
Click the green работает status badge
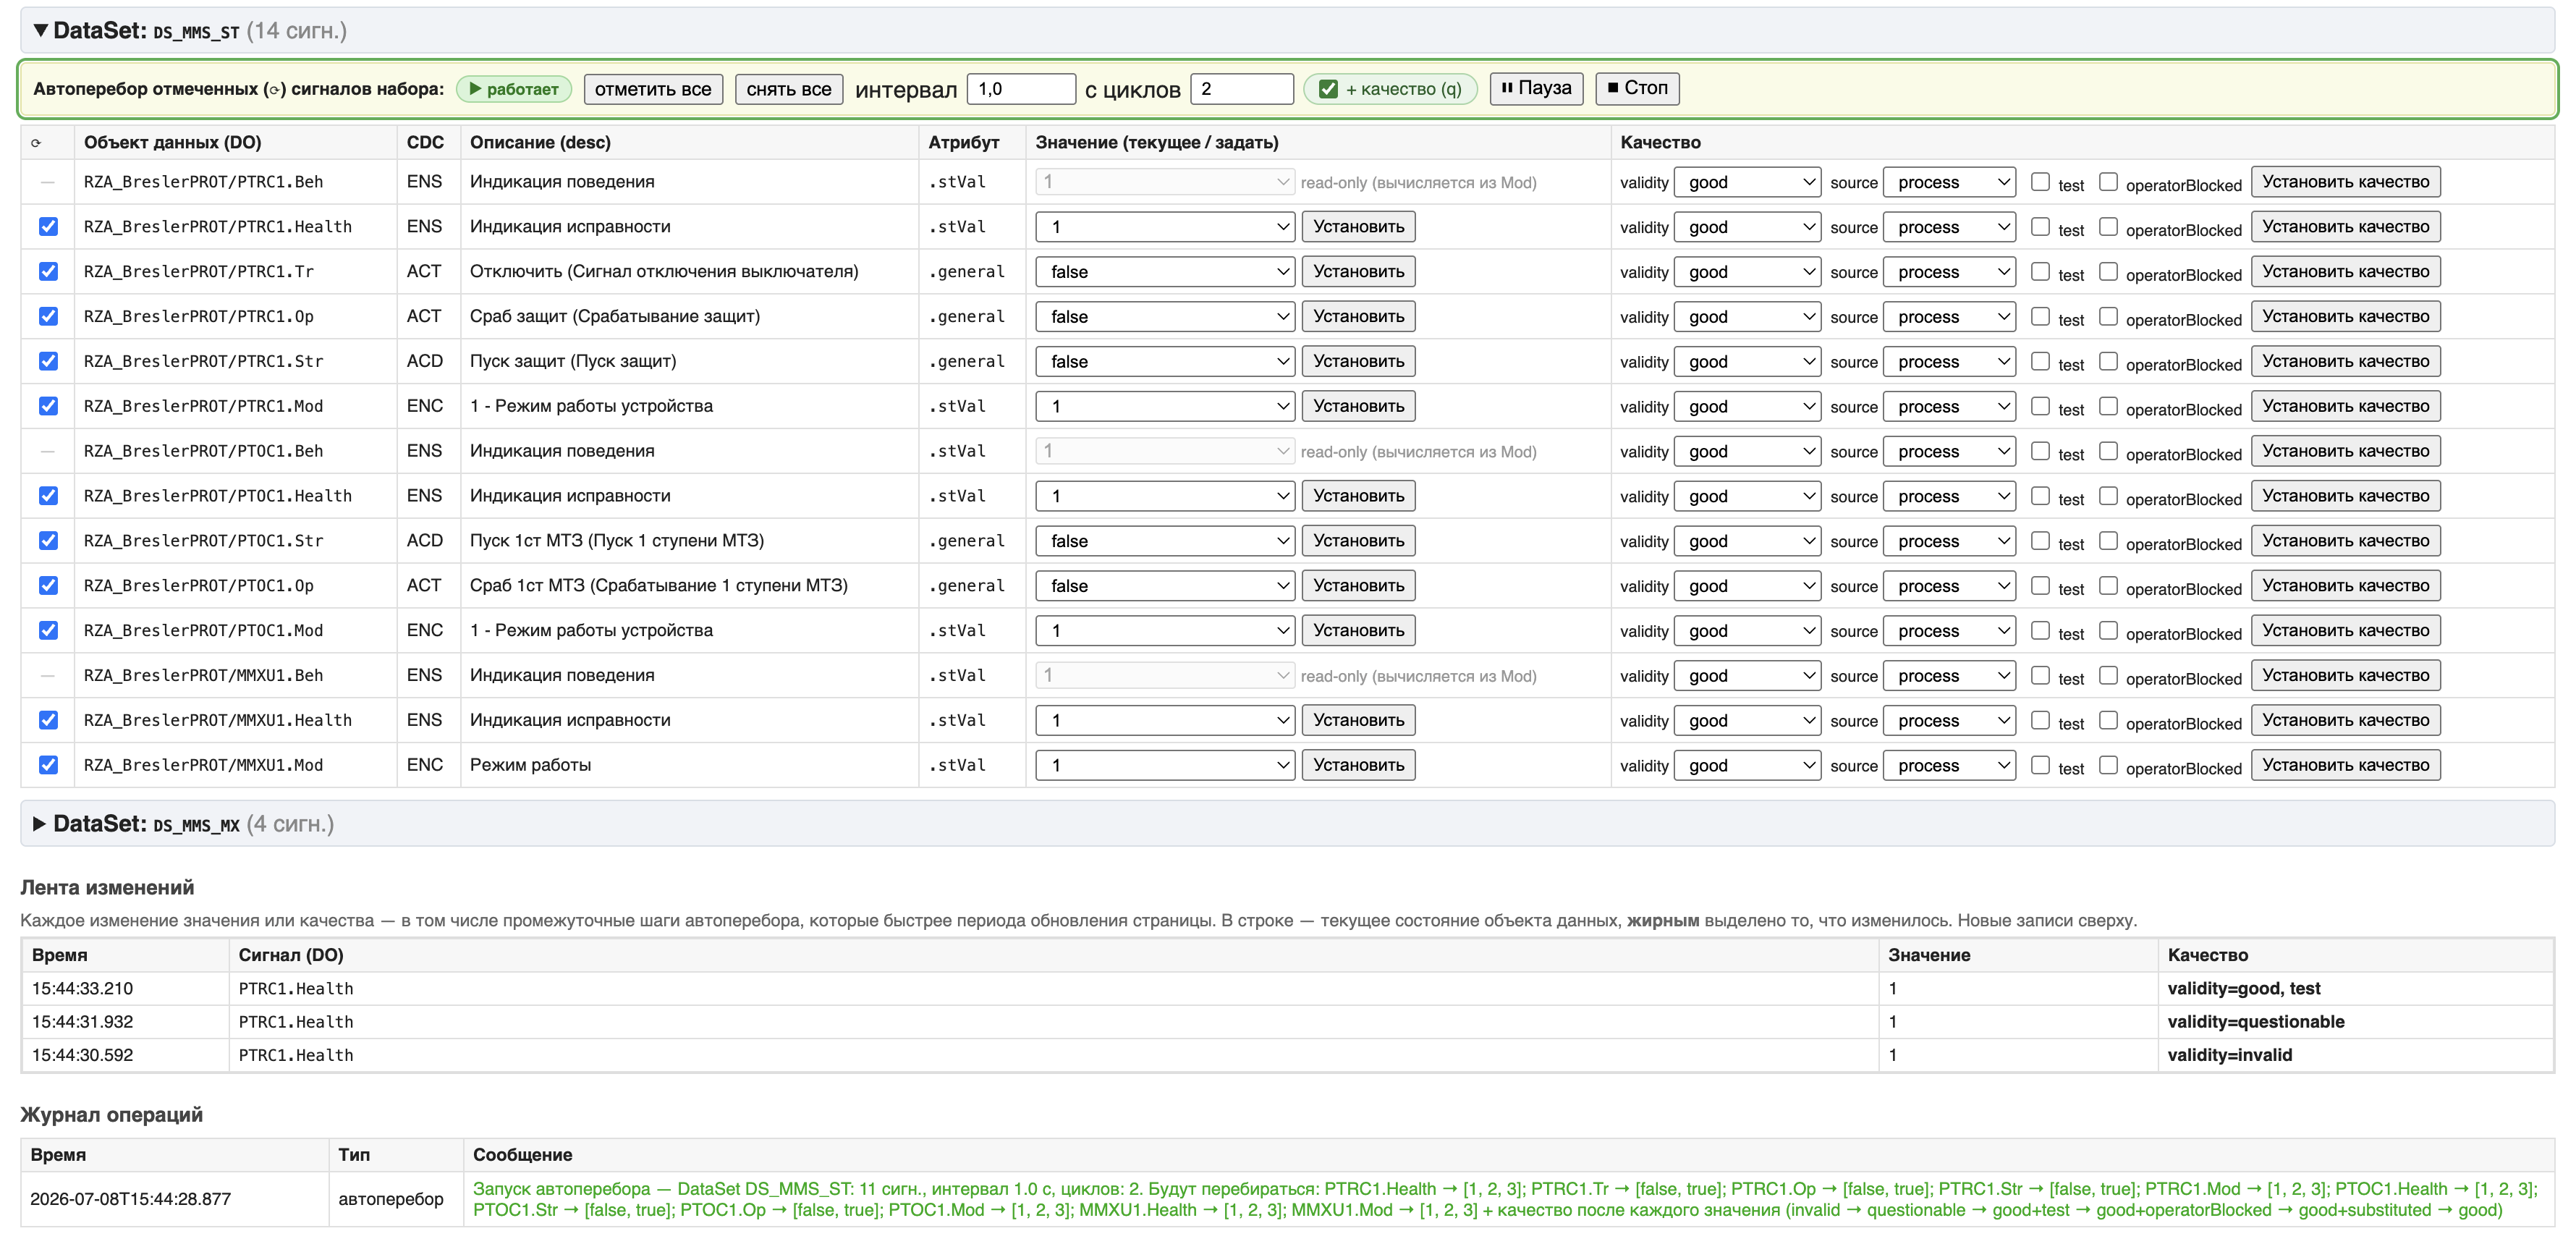point(514,89)
